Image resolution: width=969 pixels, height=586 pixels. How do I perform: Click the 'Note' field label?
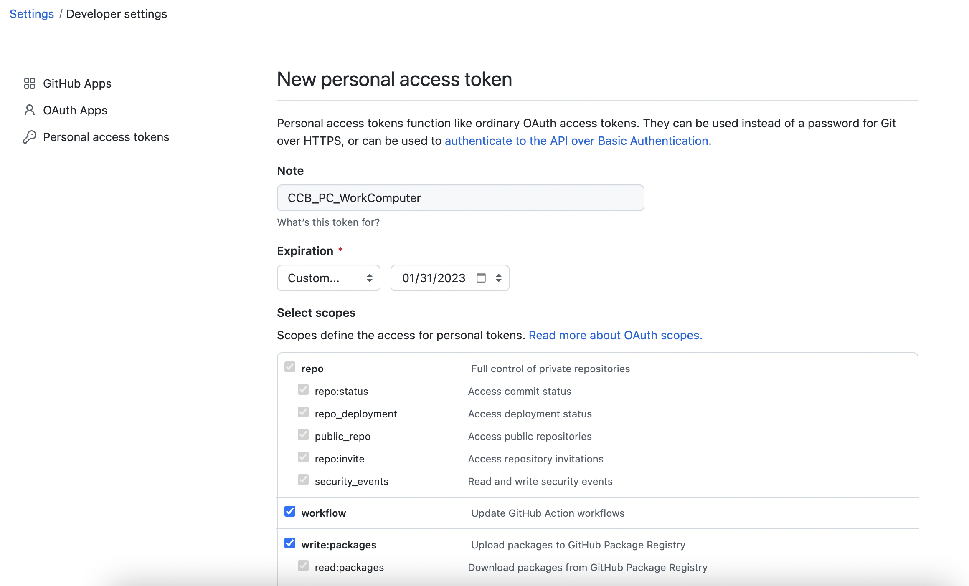pos(290,171)
